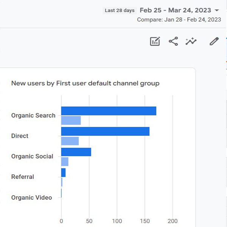The width and height of the screenshot is (227, 227).
Task: Click the dark blue Referral bar
Action: point(63,173)
